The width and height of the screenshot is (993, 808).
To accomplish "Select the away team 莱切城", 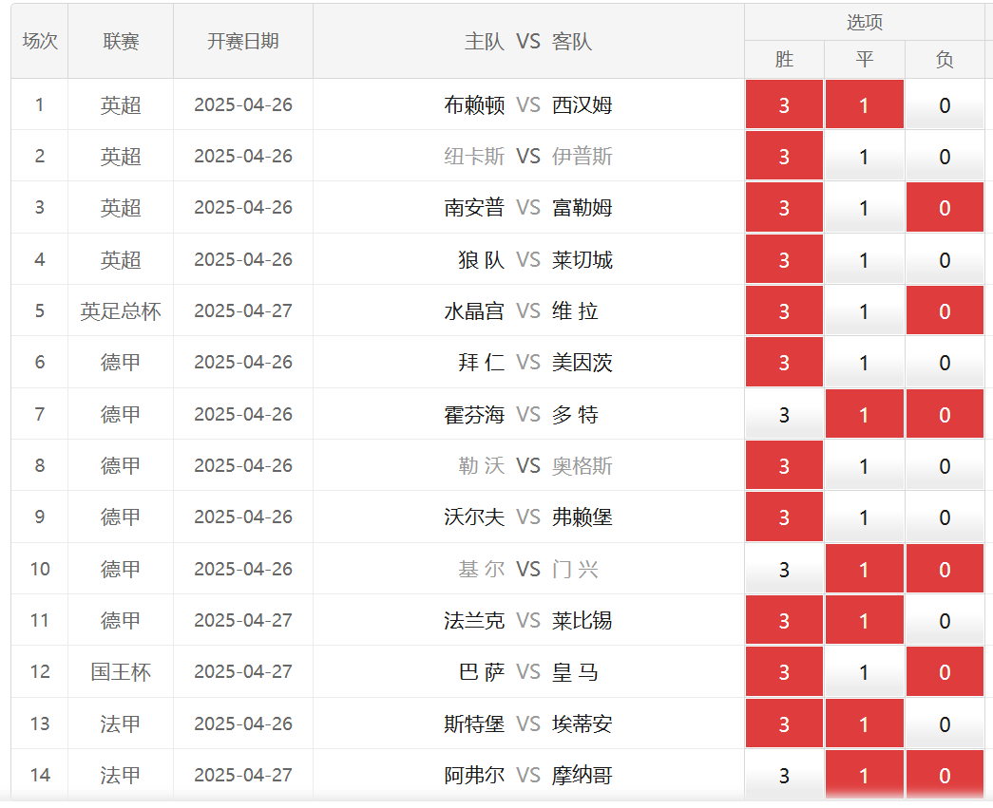I will (x=582, y=259).
